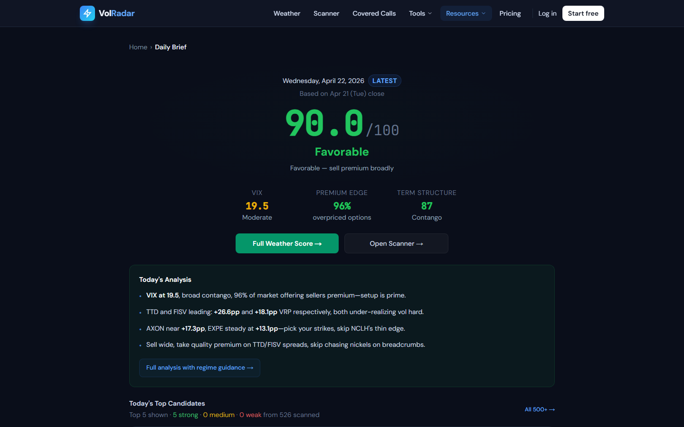Click the LATEST badge next to the date

tap(384, 81)
